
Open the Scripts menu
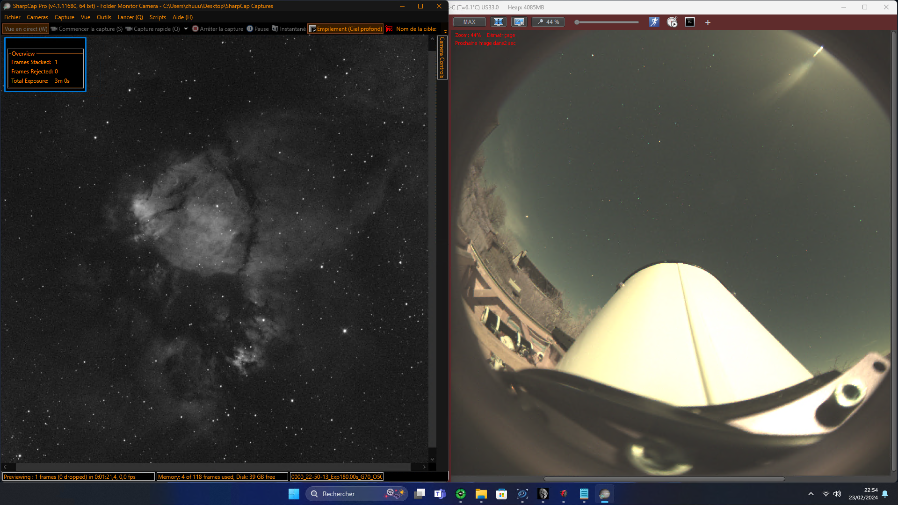click(x=158, y=17)
